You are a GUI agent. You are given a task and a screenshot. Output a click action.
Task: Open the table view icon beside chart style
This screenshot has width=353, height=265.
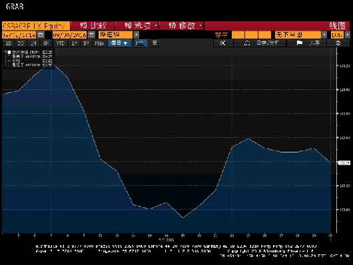coord(155,43)
